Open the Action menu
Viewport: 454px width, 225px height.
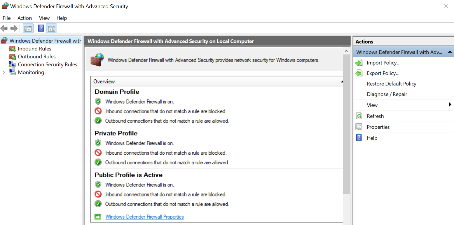25,18
